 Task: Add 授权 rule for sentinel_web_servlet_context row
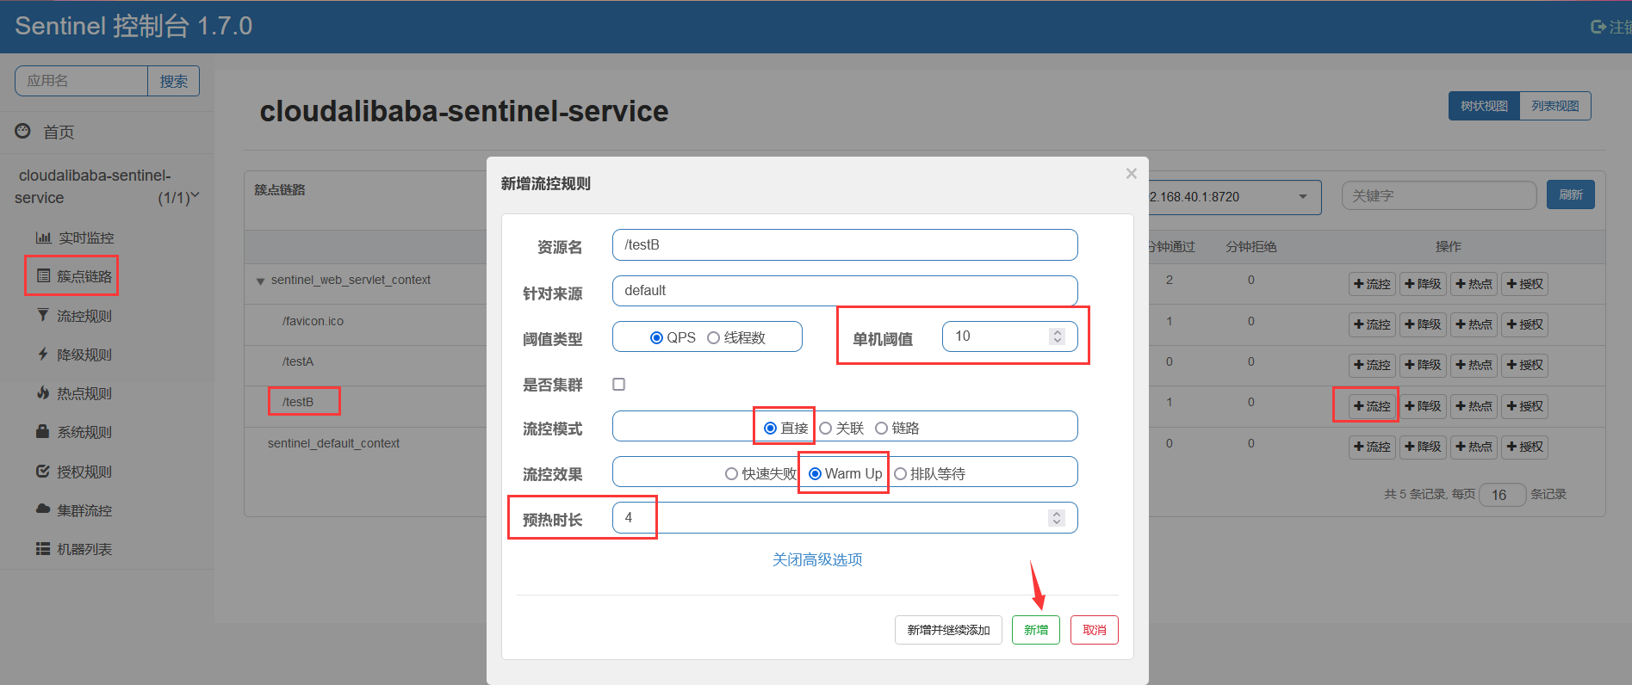tap(1524, 284)
